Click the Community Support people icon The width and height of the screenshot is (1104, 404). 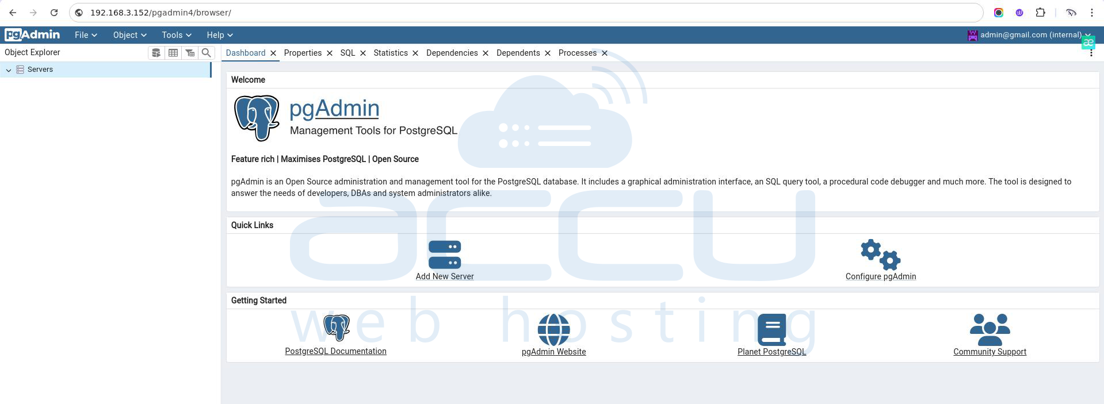990,329
